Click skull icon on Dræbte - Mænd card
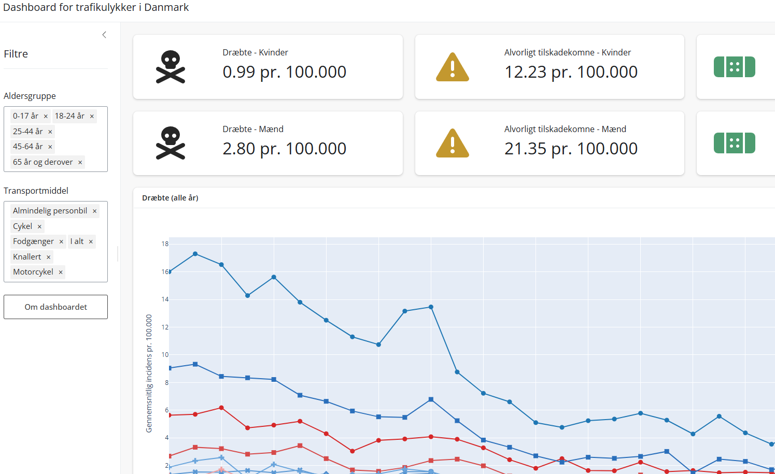 [171, 143]
